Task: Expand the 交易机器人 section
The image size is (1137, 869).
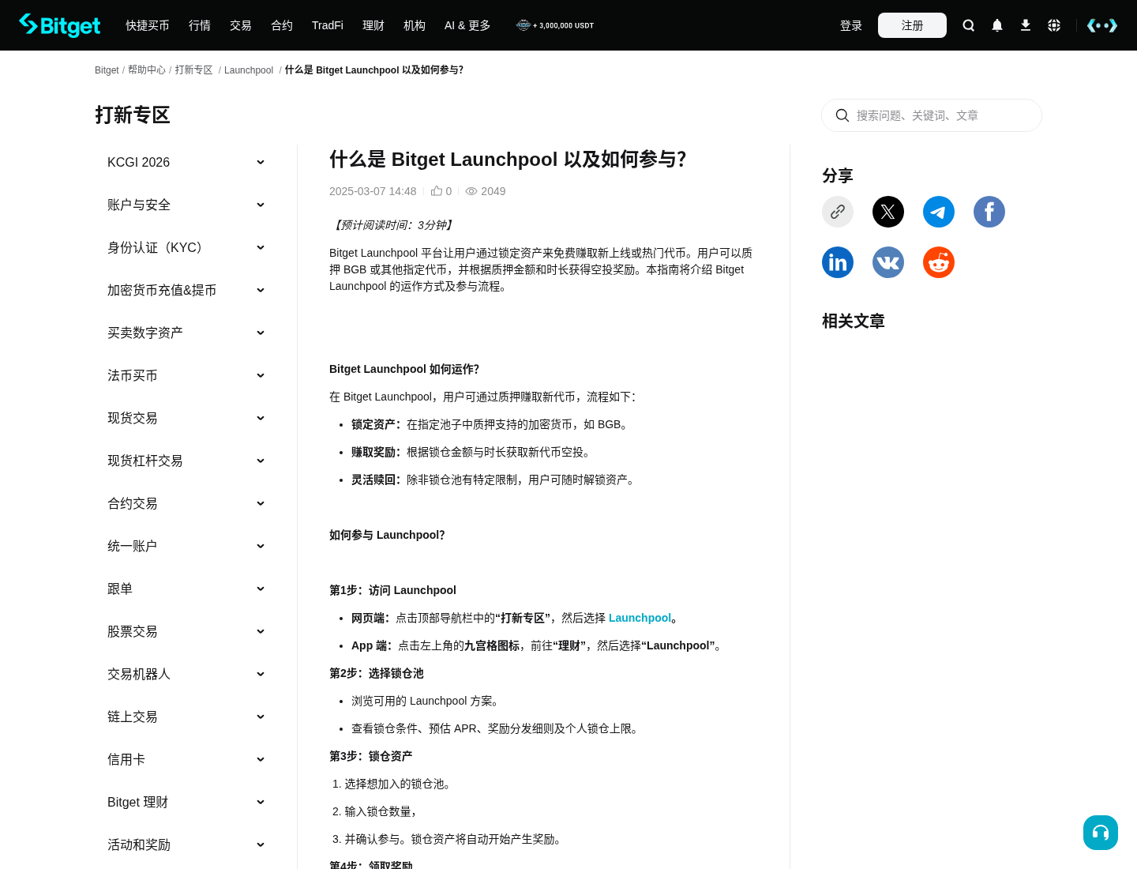Action: tap(186, 674)
